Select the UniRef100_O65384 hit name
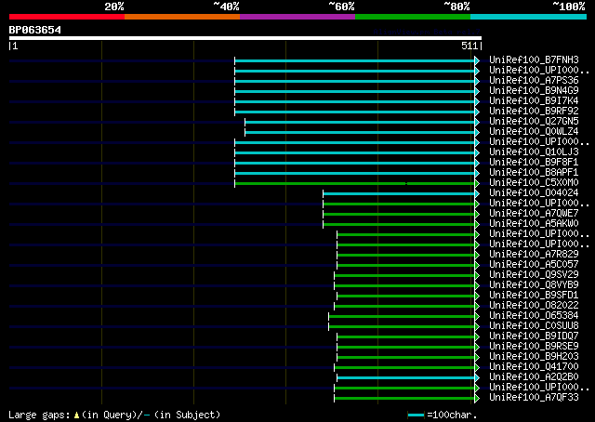This screenshot has width=595, height=422. 534,316
